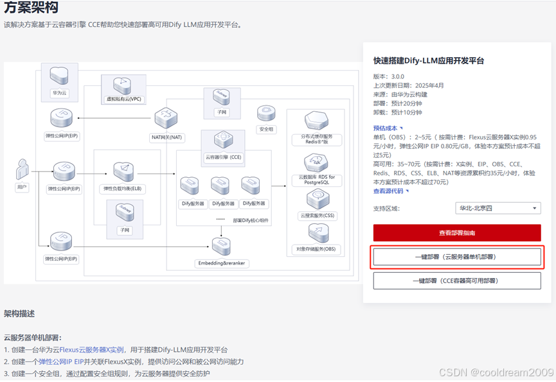Click the red 查看部署指南 button
This screenshot has width=556, height=382.
[x=457, y=233]
